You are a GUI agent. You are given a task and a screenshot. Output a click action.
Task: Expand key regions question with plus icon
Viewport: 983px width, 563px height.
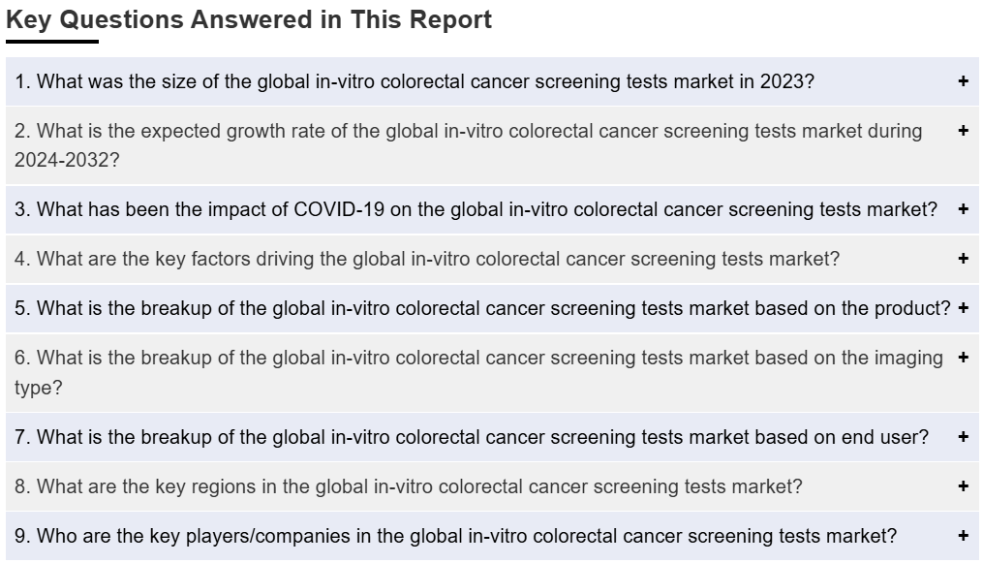(963, 485)
